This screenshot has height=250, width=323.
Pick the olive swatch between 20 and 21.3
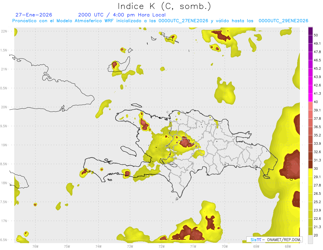pos(310,231)
